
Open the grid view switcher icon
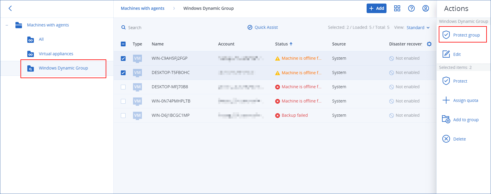tap(397, 8)
